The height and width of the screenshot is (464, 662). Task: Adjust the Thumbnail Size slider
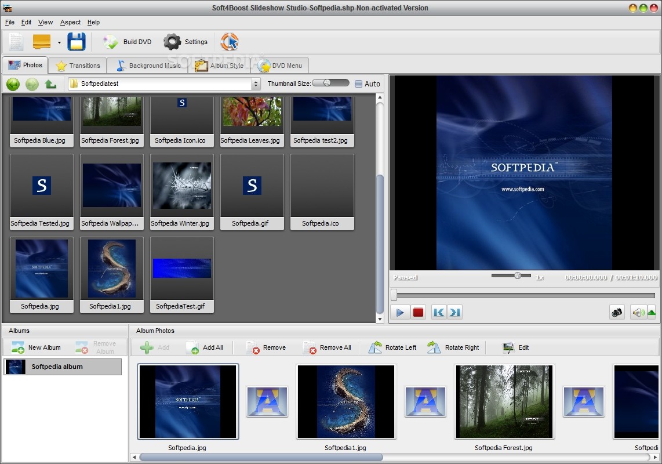click(x=327, y=83)
